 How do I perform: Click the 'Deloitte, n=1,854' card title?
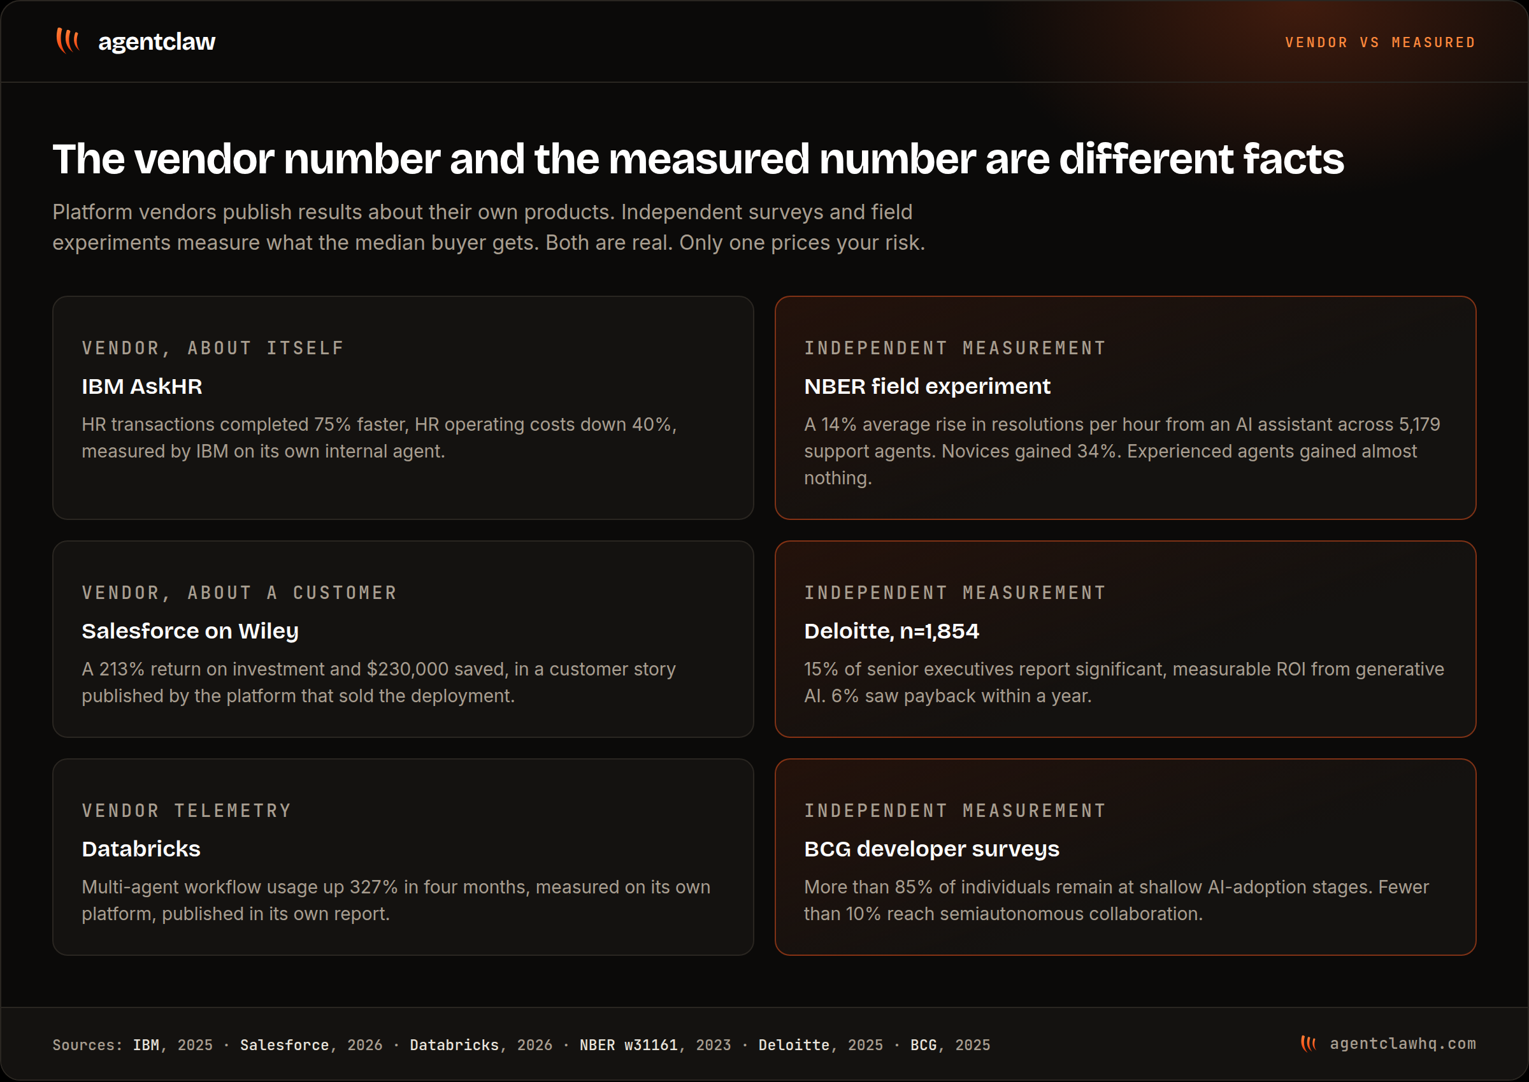(x=892, y=631)
